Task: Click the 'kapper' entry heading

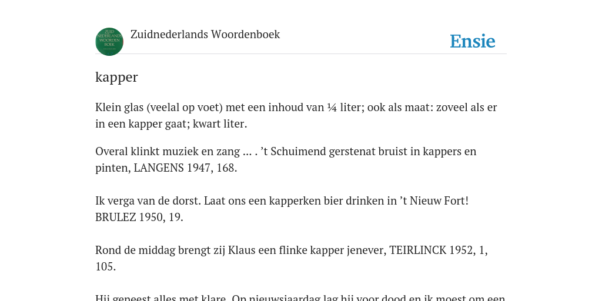Action: 116,77
